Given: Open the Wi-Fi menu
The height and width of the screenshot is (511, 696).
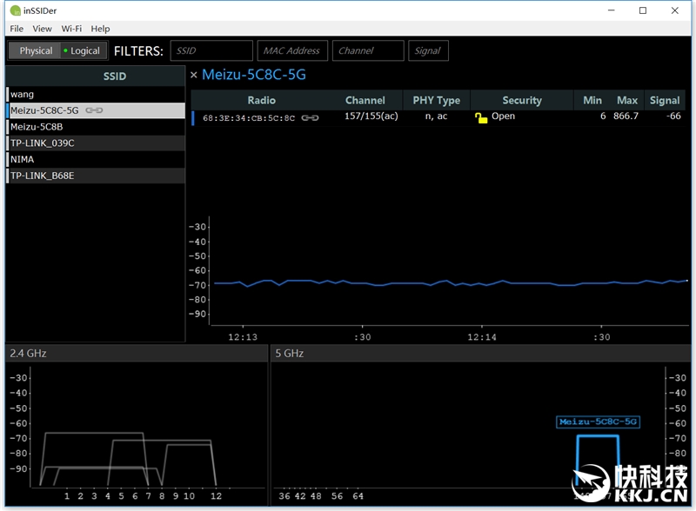Looking at the screenshot, I should point(71,29).
